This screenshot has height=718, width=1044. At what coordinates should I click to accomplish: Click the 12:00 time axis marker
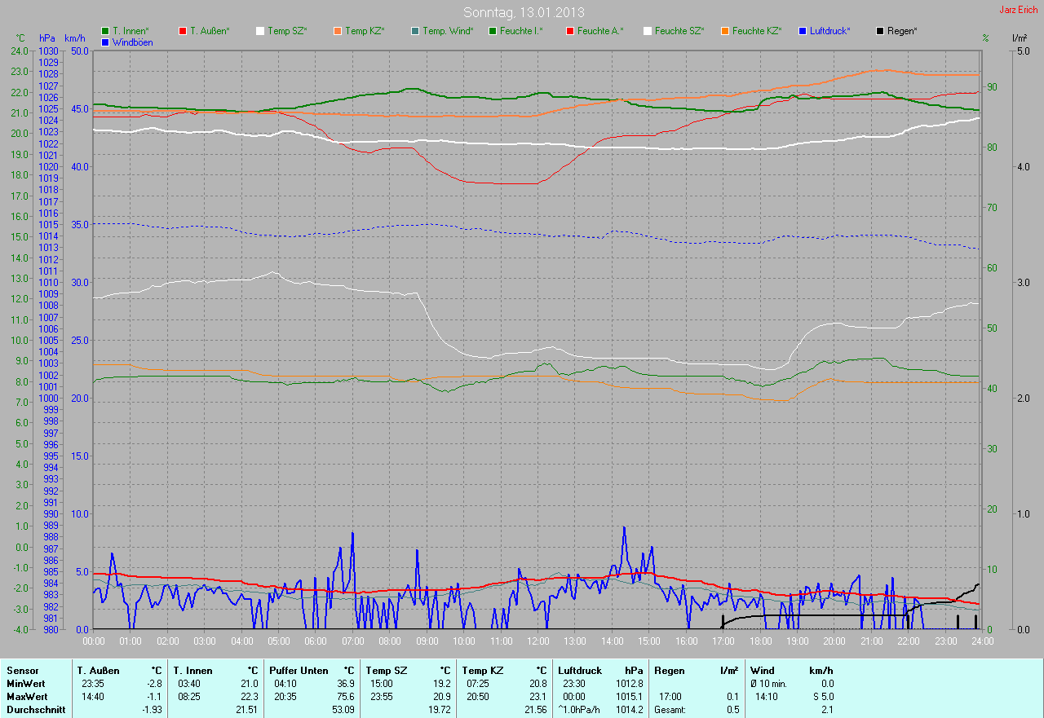pos(537,641)
